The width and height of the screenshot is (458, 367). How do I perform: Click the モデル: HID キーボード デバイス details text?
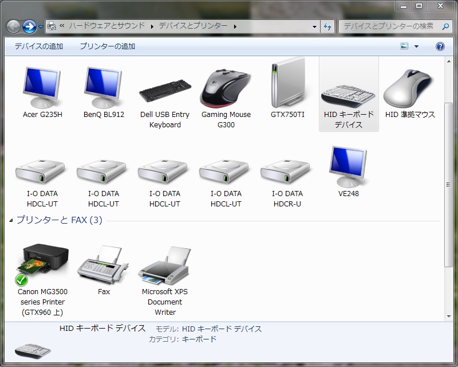(208, 329)
